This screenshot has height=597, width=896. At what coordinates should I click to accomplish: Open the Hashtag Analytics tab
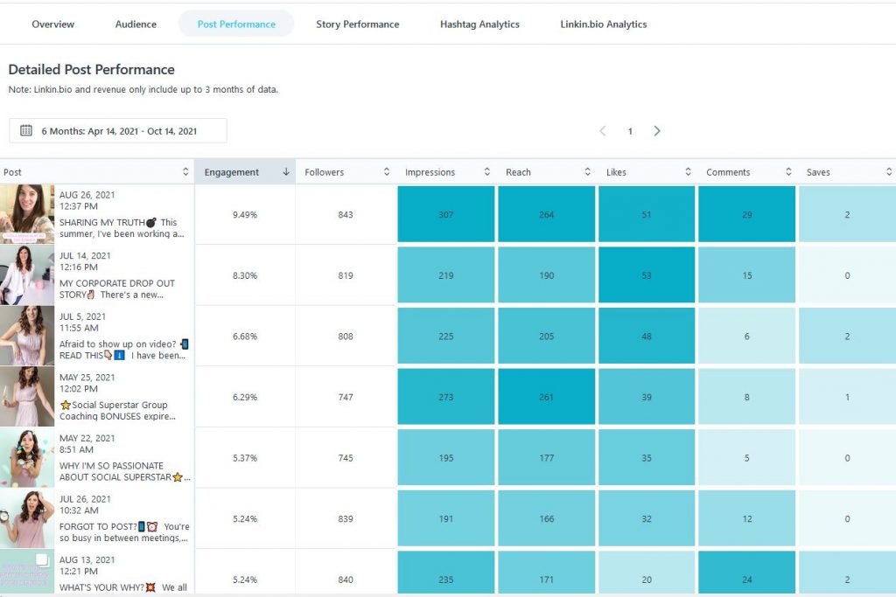click(x=479, y=24)
